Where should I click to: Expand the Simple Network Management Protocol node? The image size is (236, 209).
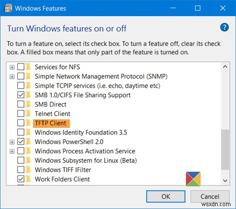[x=12, y=77]
